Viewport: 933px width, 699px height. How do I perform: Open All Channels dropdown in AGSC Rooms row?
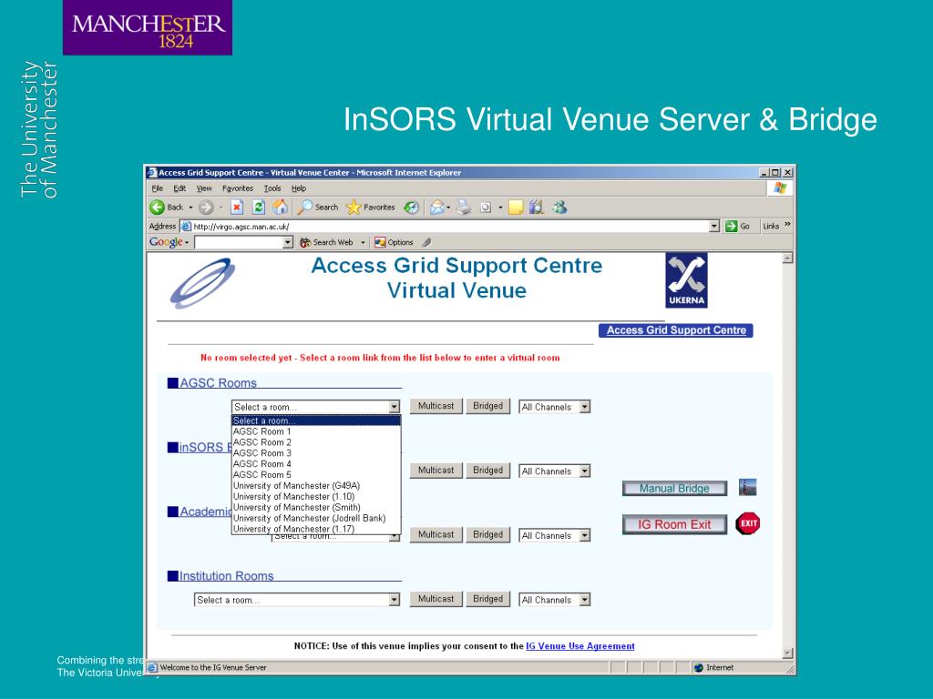pyautogui.click(x=585, y=407)
